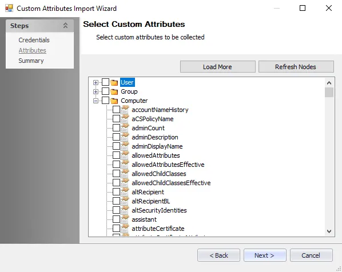
Task: Enable the adminDisplayName checkbox
Action: coord(117,146)
